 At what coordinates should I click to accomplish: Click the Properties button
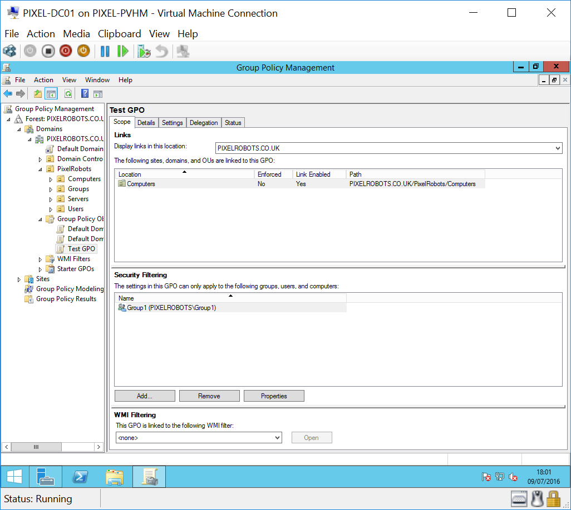(x=274, y=396)
